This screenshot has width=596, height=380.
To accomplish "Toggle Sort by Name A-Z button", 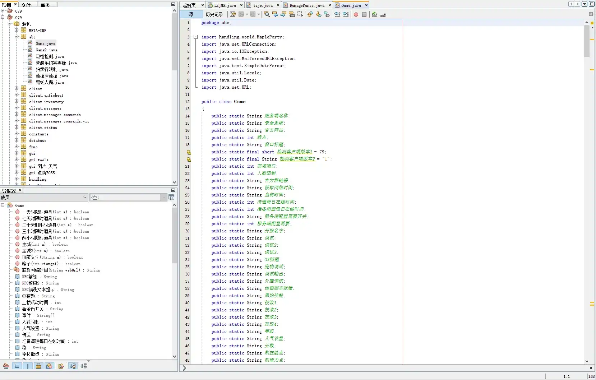I will pos(73,366).
